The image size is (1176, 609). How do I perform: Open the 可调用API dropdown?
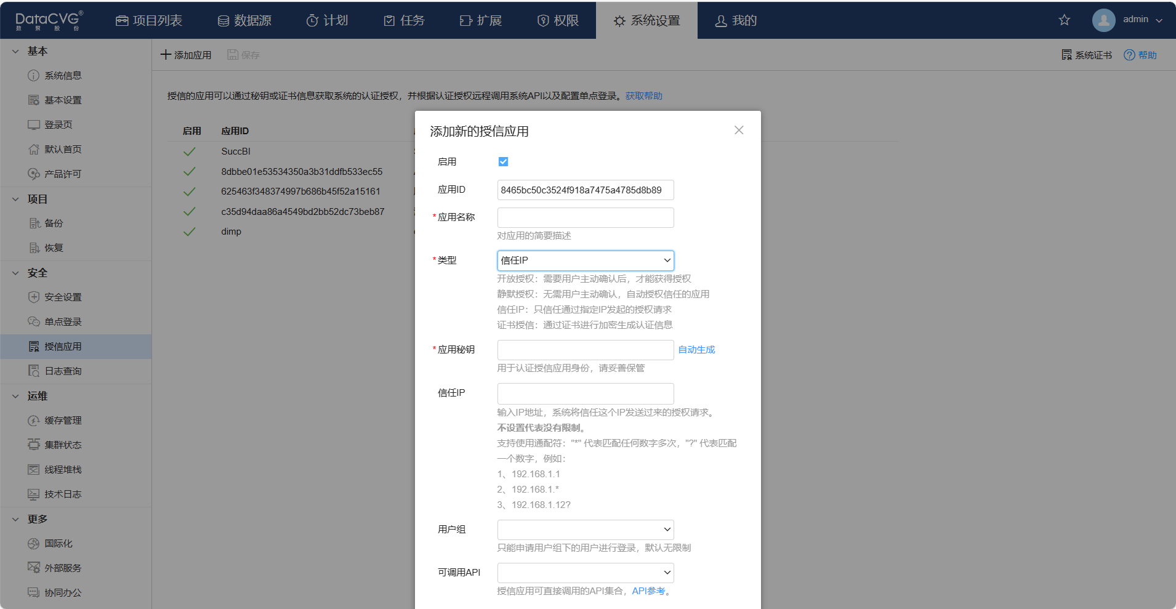[585, 573]
